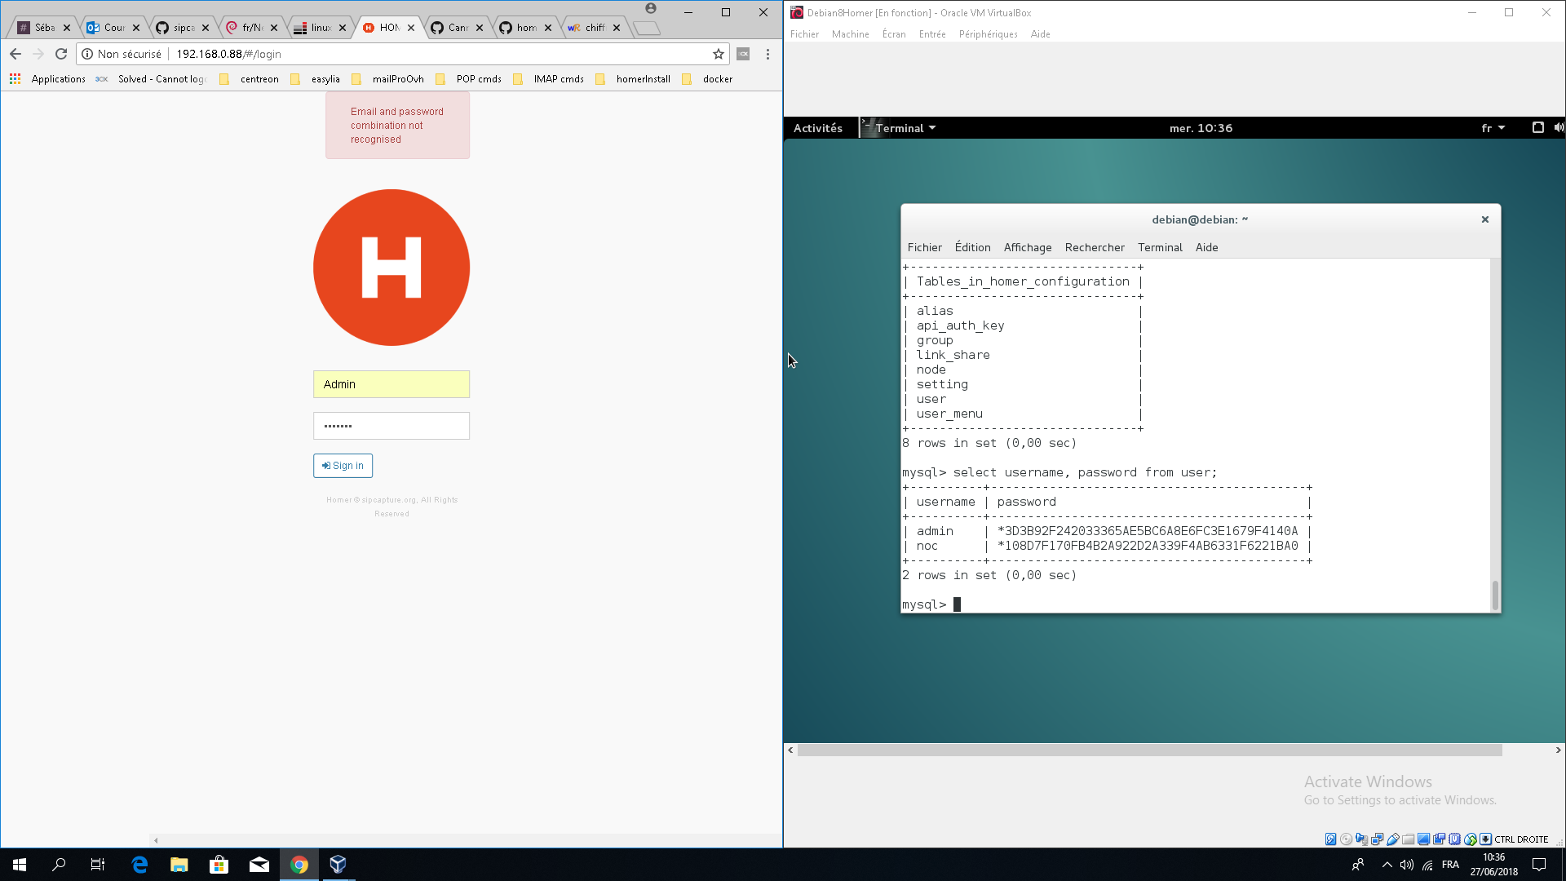Viewport: 1566px width, 881px height.
Task: Click the hard disk activity icon in VirtualBox status bar
Action: [1330, 839]
